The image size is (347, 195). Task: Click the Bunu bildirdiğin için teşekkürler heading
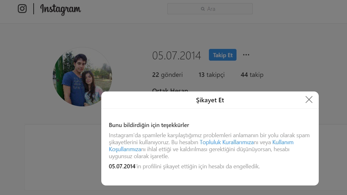pyautogui.click(x=149, y=125)
